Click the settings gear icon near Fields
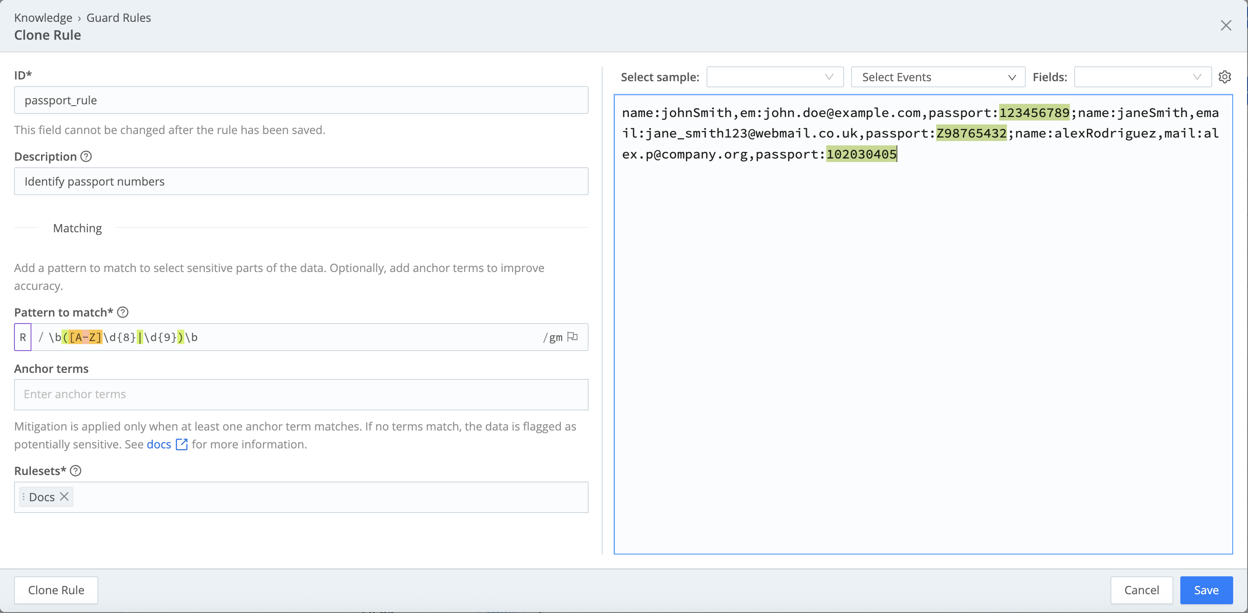1248x613 pixels. (1224, 77)
